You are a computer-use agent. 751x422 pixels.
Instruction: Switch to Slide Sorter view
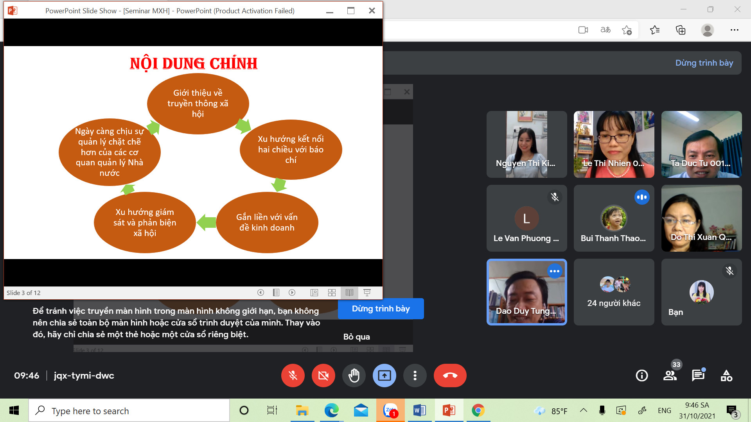point(332,293)
